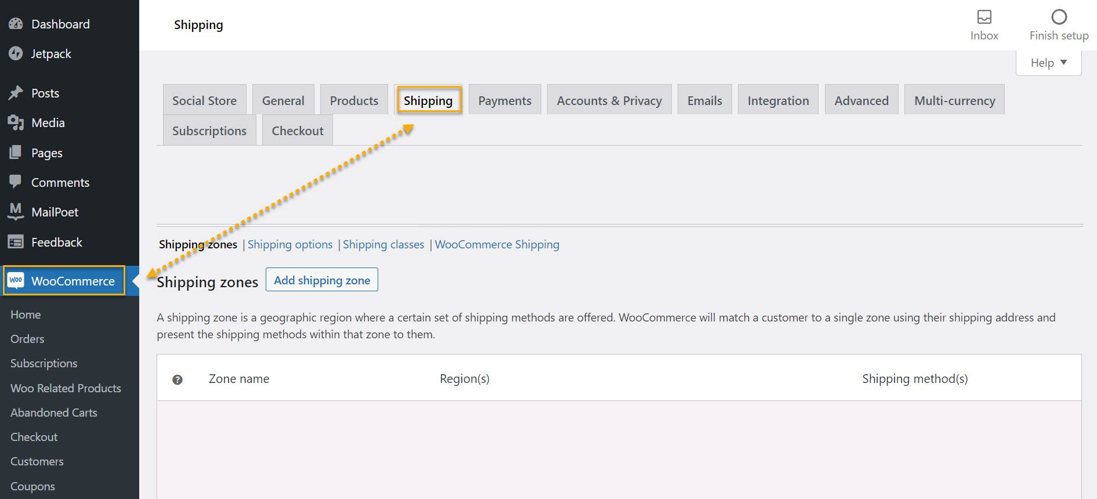Open the WooCommerce Shipping link
1097x499 pixels.
click(497, 244)
